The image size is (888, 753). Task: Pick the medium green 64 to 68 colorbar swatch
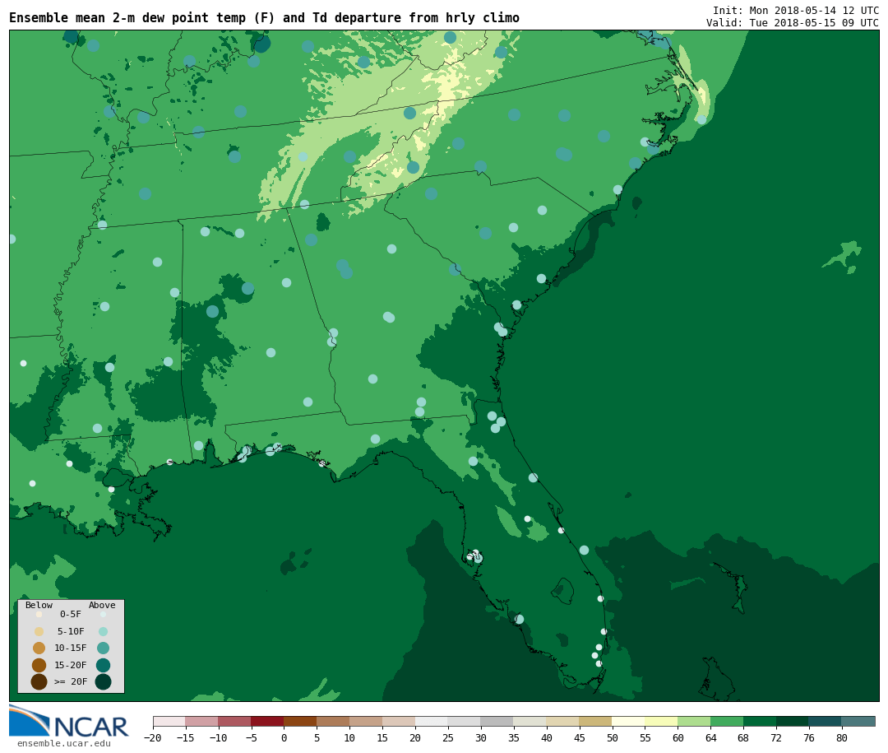(727, 722)
